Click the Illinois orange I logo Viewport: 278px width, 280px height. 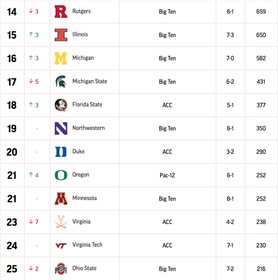(61, 35)
